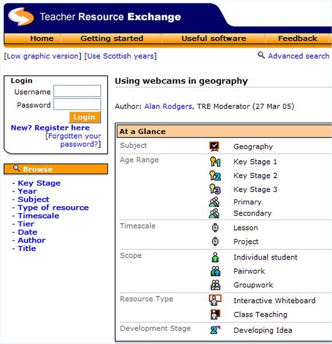Image resolution: width=332 pixels, height=344 pixels.
Task: Click the Advanced search magnifier icon
Action: pos(261,55)
